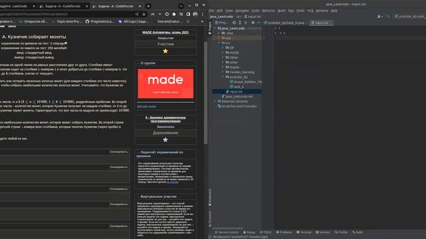Open the All Cups bookmark
Viewport: 426px width, 239px height.
pos(134,21)
